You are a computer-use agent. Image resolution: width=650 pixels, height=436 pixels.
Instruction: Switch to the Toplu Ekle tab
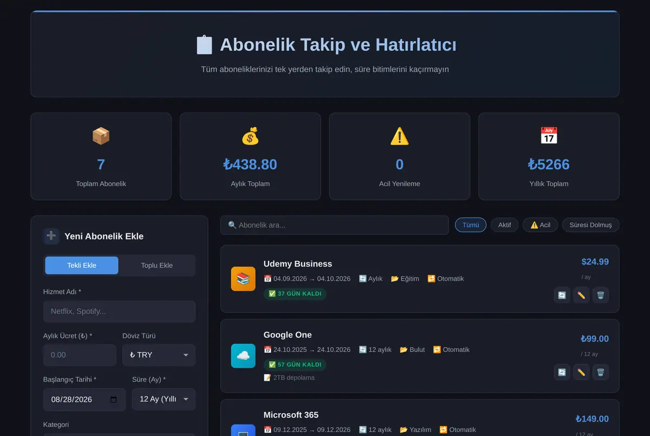(x=157, y=266)
